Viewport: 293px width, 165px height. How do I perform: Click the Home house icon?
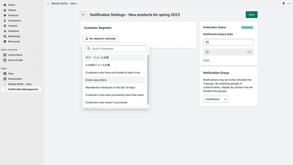point(5,5)
